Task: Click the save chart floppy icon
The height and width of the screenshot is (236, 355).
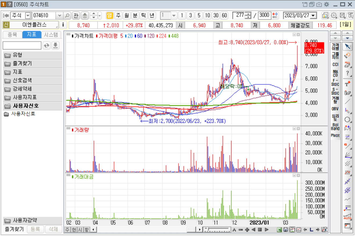Action: [286, 230]
